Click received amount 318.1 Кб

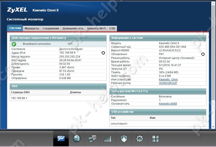(64, 75)
